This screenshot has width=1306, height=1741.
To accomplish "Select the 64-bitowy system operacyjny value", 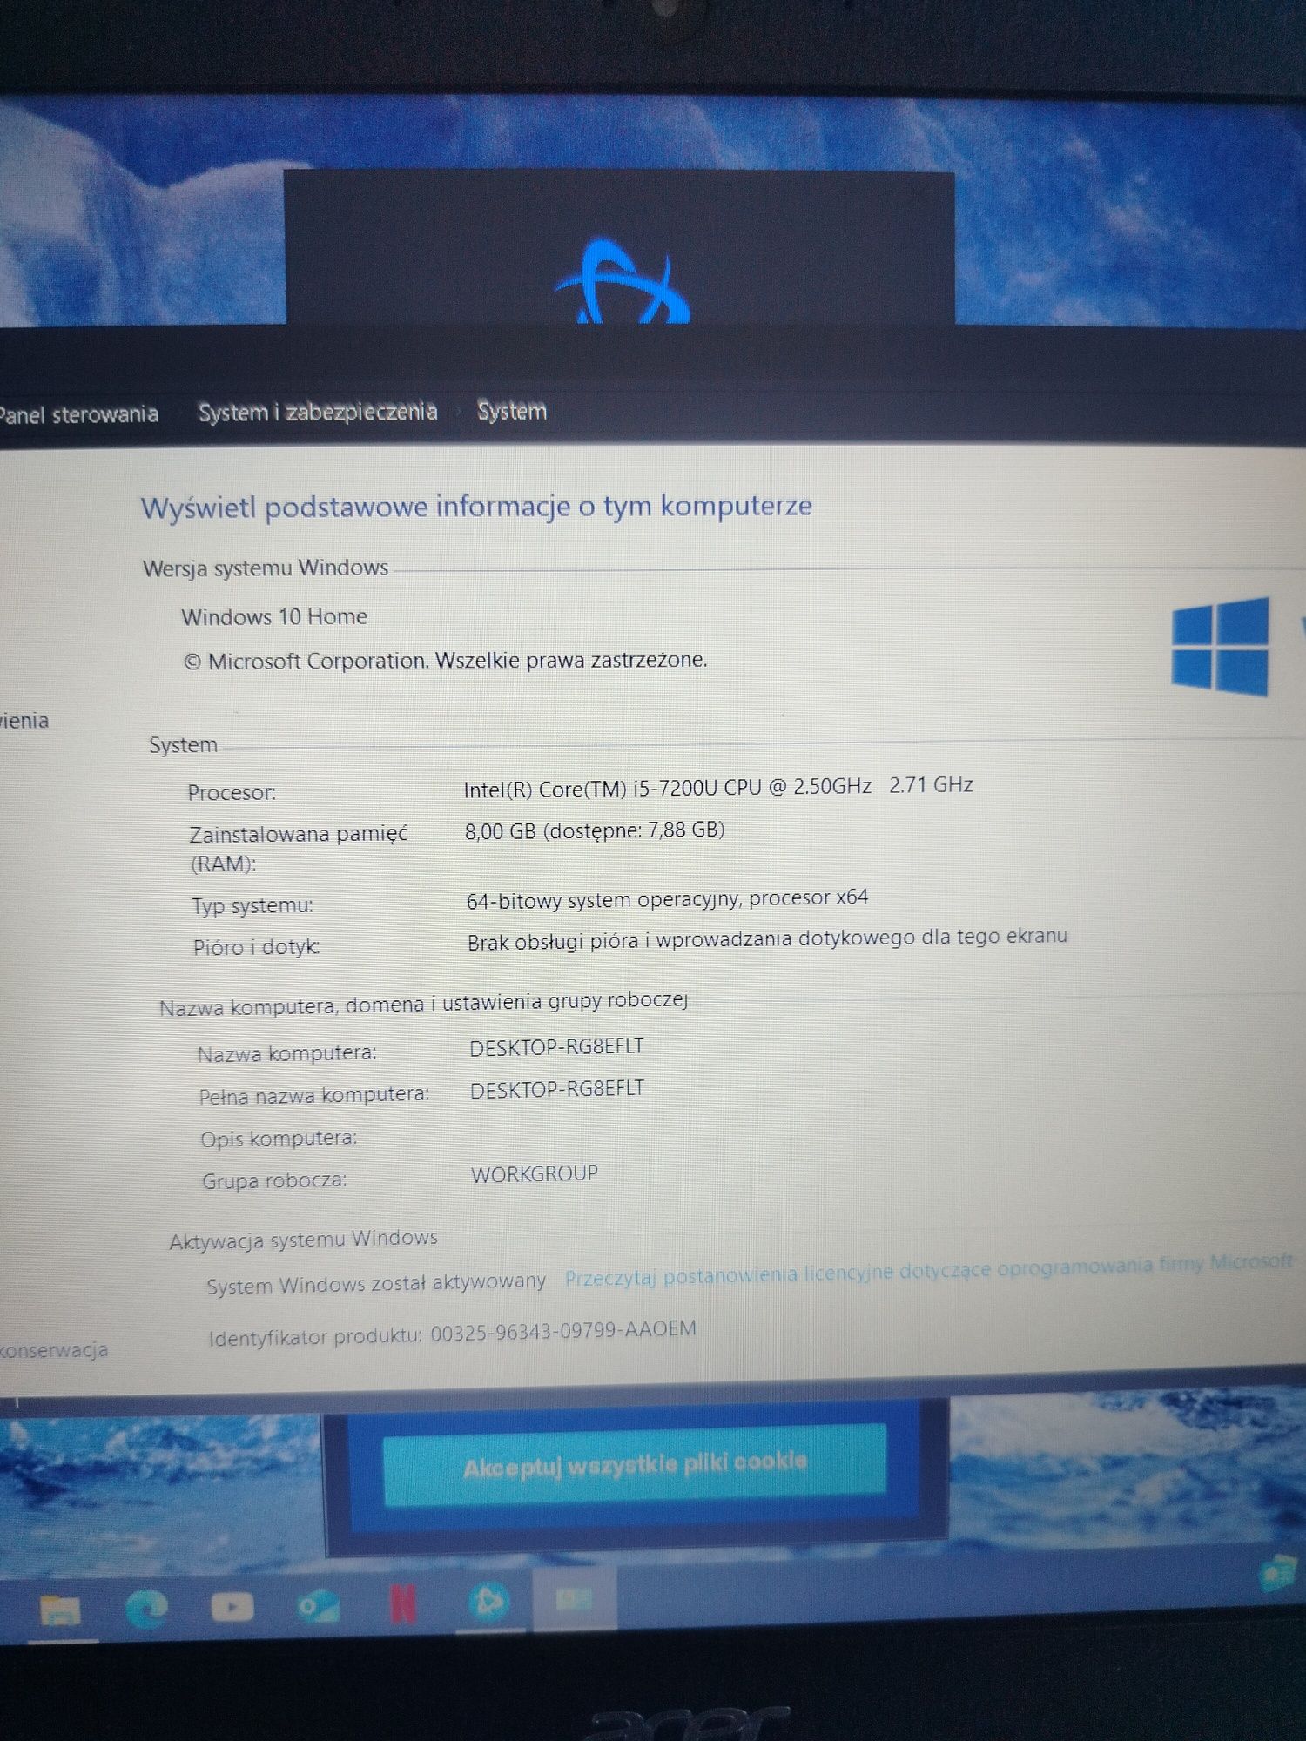I will 667,899.
